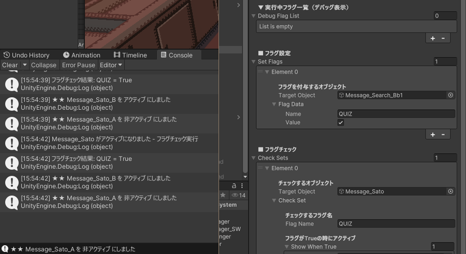Open the three-dot panel options menu
The image size is (466, 254).
[x=242, y=186]
